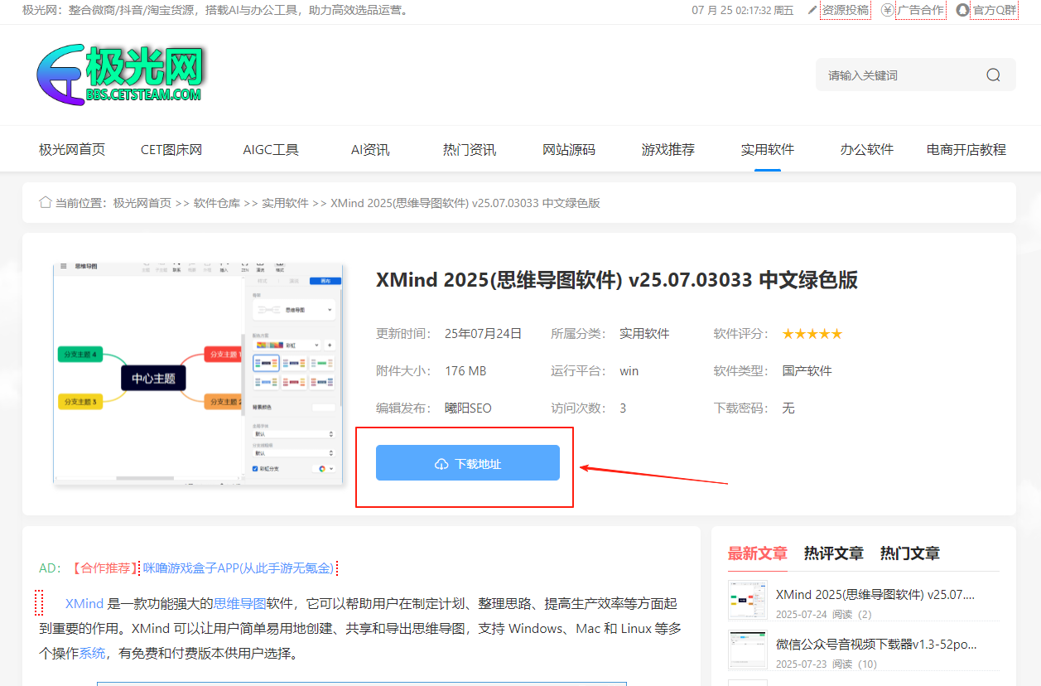Click the platform value win

[x=629, y=371]
